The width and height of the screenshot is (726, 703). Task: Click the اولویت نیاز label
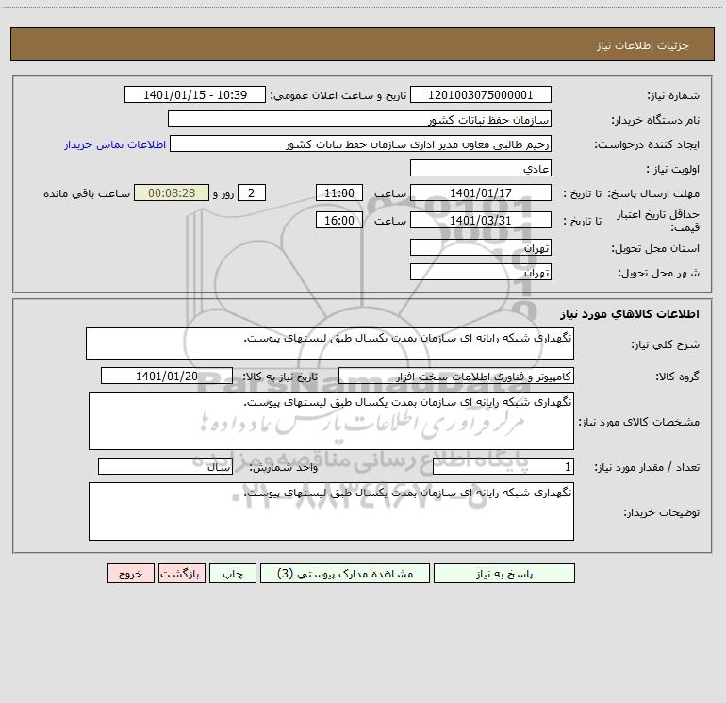[673, 170]
